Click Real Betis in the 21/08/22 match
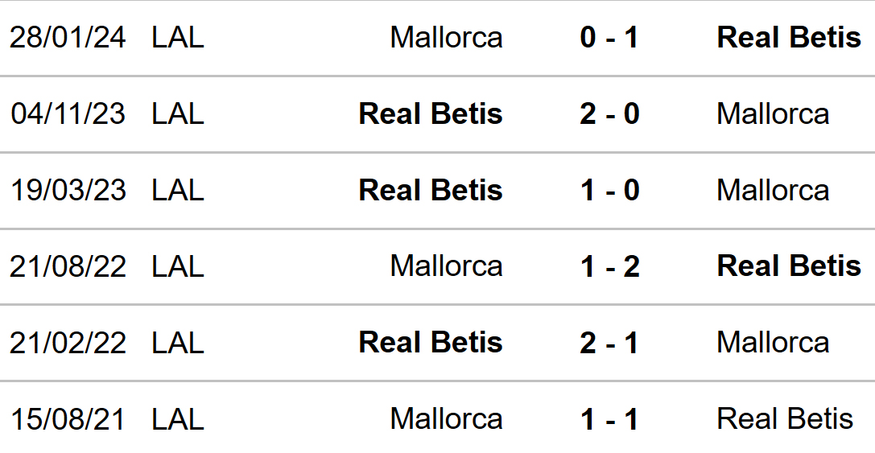875x453 pixels. 789,266
